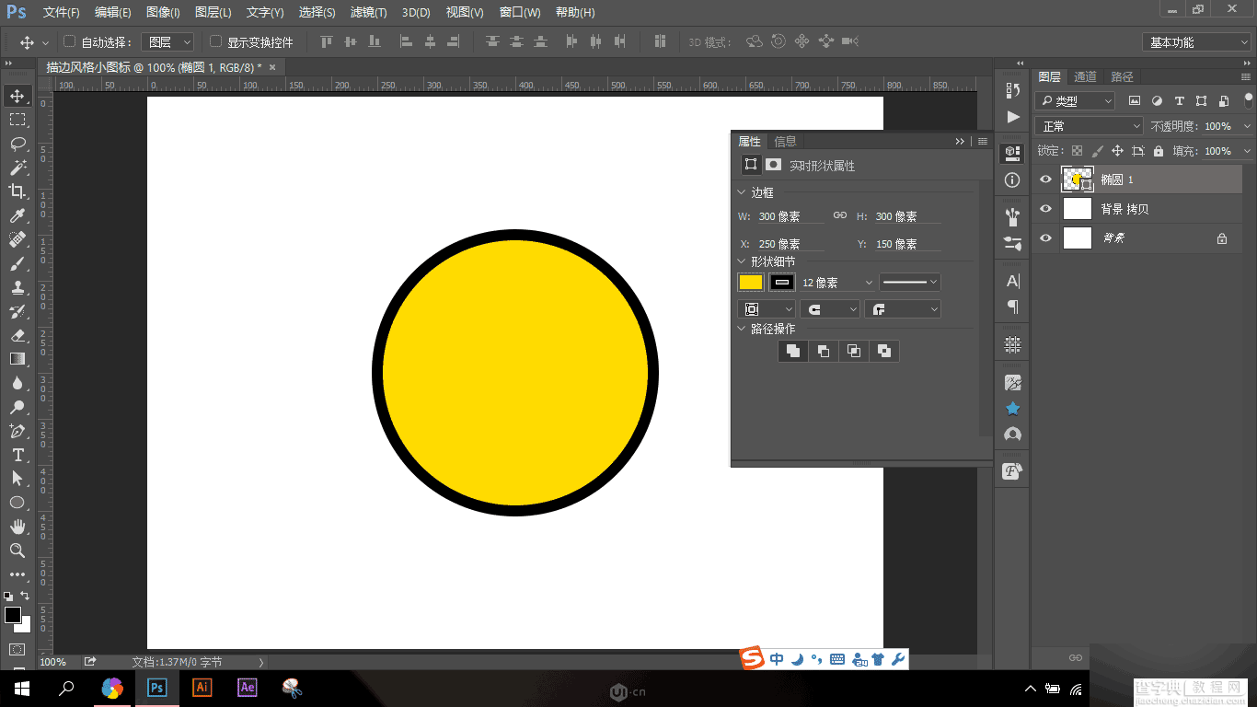This screenshot has height=707, width=1257.
Task: Hide the 背景 layer
Action: click(x=1045, y=238)
